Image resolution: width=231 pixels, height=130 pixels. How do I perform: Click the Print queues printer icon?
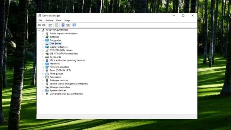point(47,74)
